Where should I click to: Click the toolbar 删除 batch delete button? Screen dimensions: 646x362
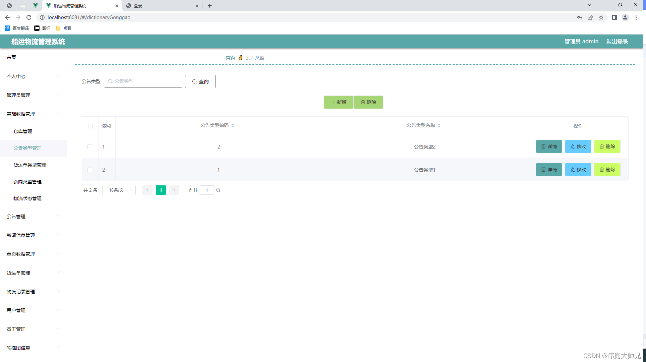click(x=368, y=102)
